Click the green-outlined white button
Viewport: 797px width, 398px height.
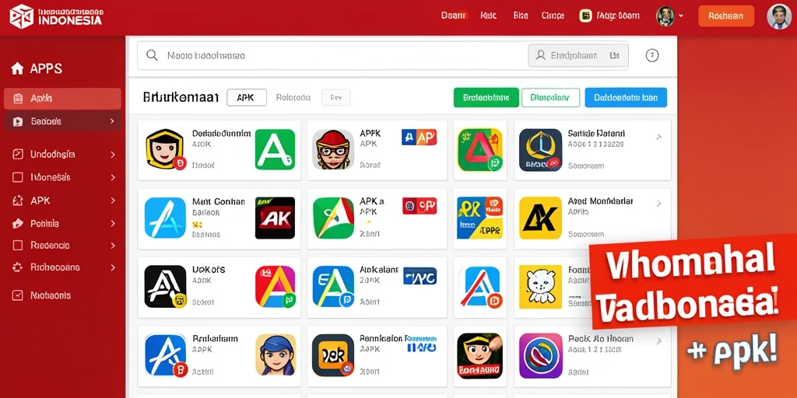(550, 97)
